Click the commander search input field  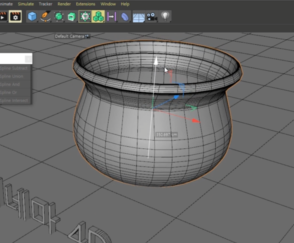tap(12, 59)
